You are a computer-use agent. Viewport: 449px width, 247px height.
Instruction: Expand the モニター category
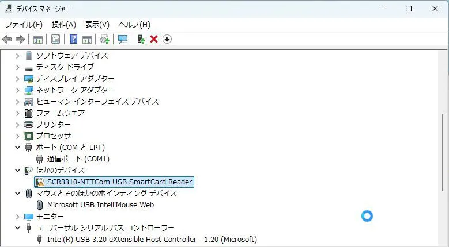(x=17, y=217)
